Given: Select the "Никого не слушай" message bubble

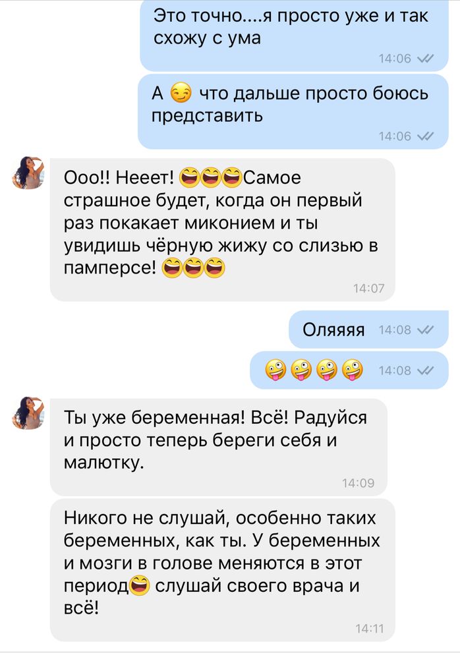Looking at the screenshot, I should pos(223,570).
